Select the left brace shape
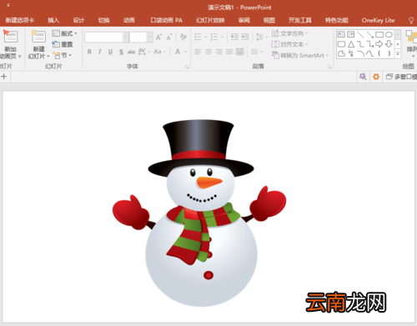The width and height of the screenshot is (417, 326). tap(379, 53)
